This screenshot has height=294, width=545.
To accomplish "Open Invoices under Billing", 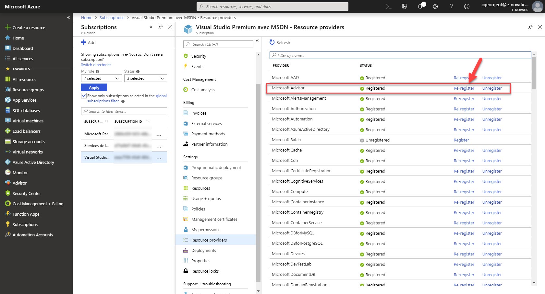I will tap(199, 113).
